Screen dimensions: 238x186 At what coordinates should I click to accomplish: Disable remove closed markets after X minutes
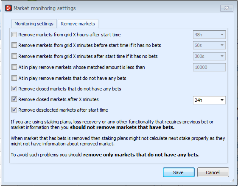tap(14, 99)
